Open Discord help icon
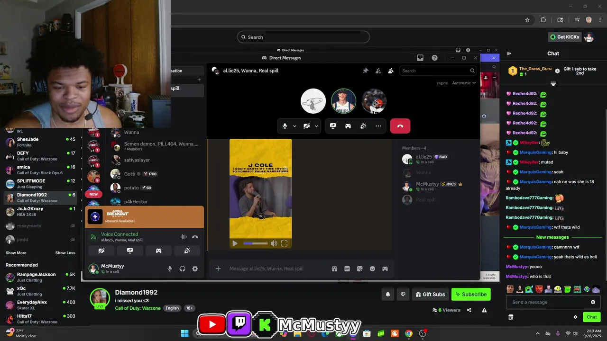Image resolution: width=607 pixels, height=341 pixels. tap(434, 58)
